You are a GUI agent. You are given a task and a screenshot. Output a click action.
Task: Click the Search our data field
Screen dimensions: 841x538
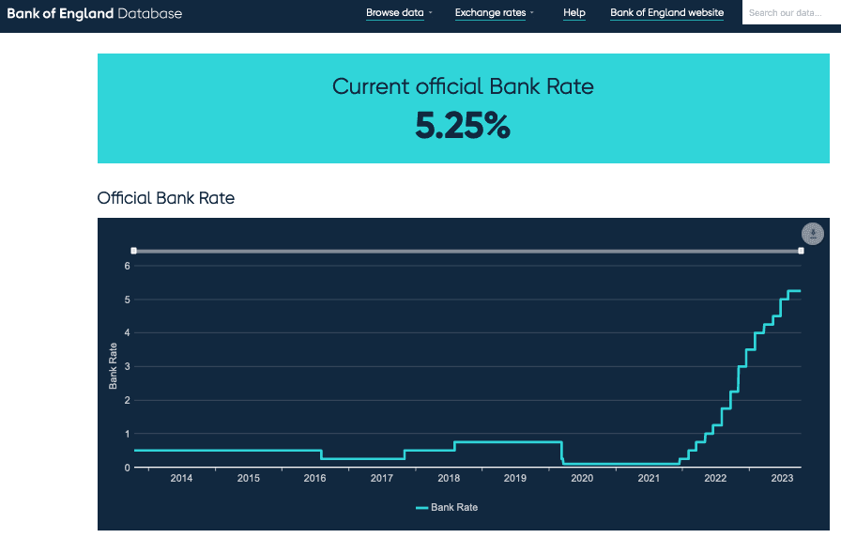pos(790,13)
